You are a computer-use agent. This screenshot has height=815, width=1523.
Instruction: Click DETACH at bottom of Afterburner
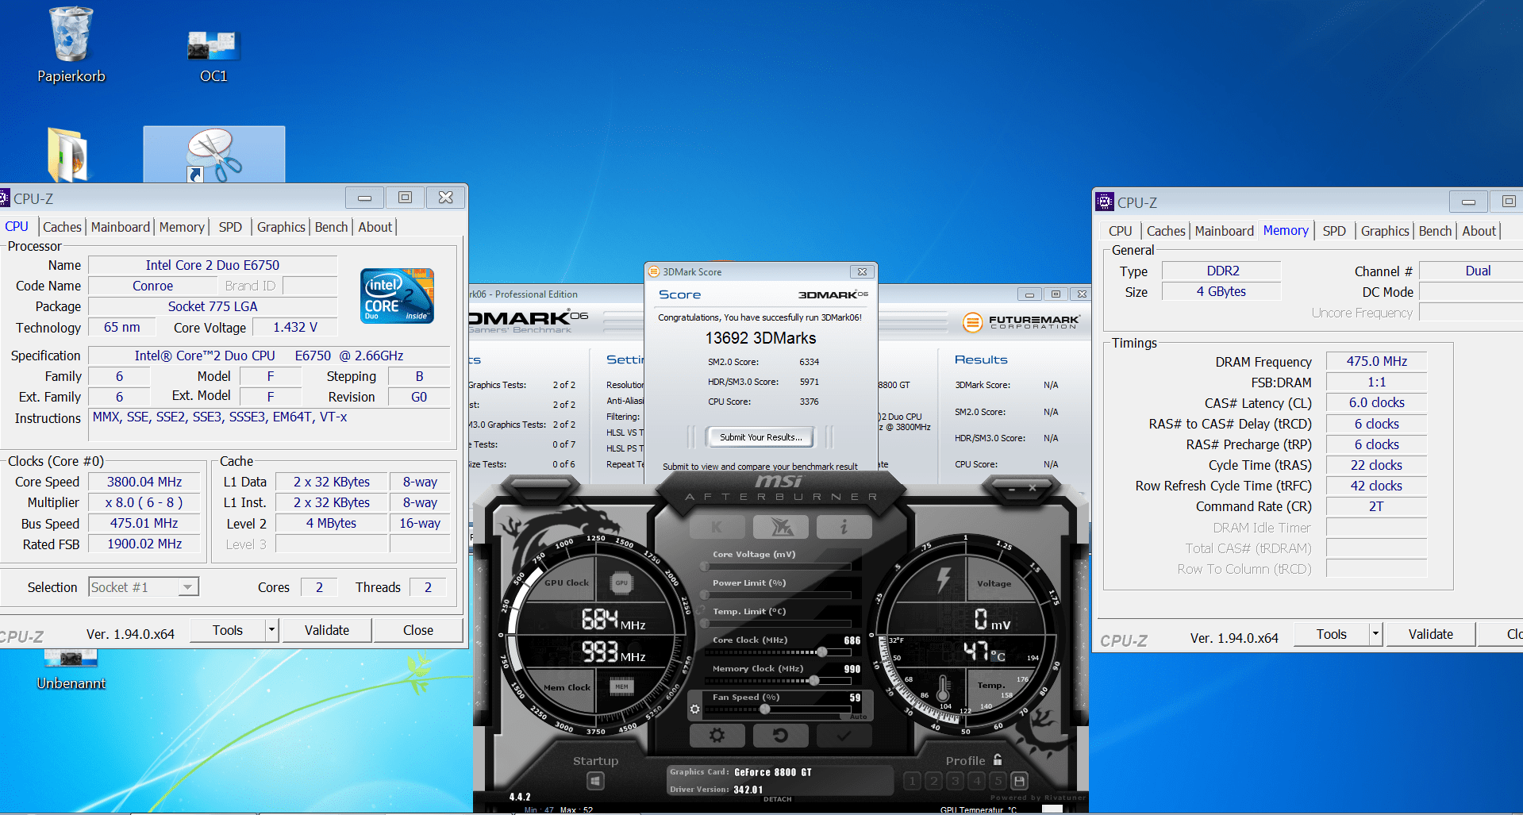777,799
